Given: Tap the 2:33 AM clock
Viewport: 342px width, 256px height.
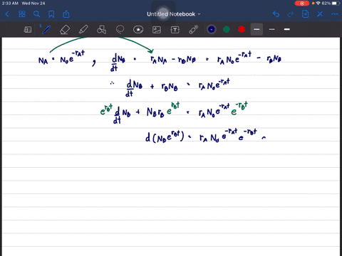Looking at the screenshot, I should click(10, 4).
